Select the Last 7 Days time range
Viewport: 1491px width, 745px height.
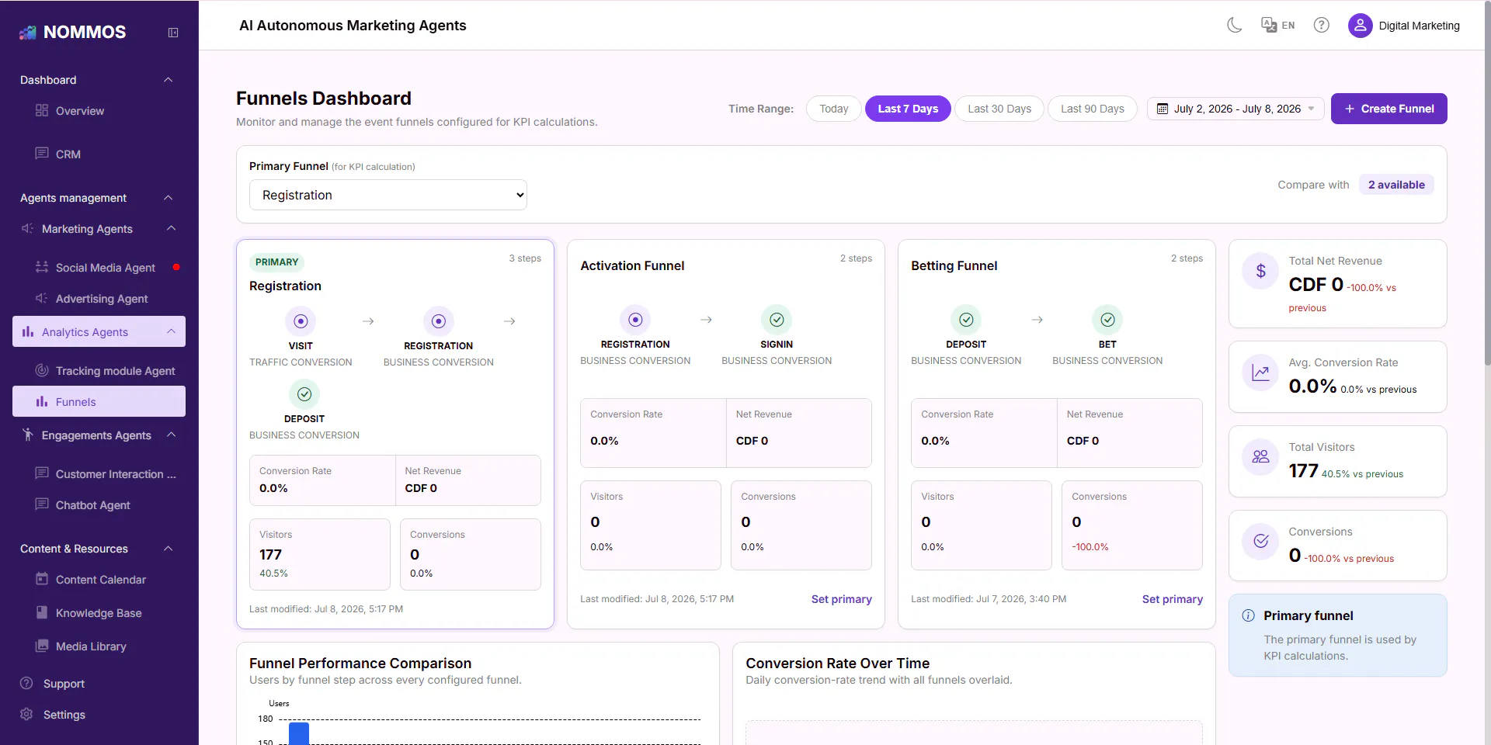tap(908, 109)
